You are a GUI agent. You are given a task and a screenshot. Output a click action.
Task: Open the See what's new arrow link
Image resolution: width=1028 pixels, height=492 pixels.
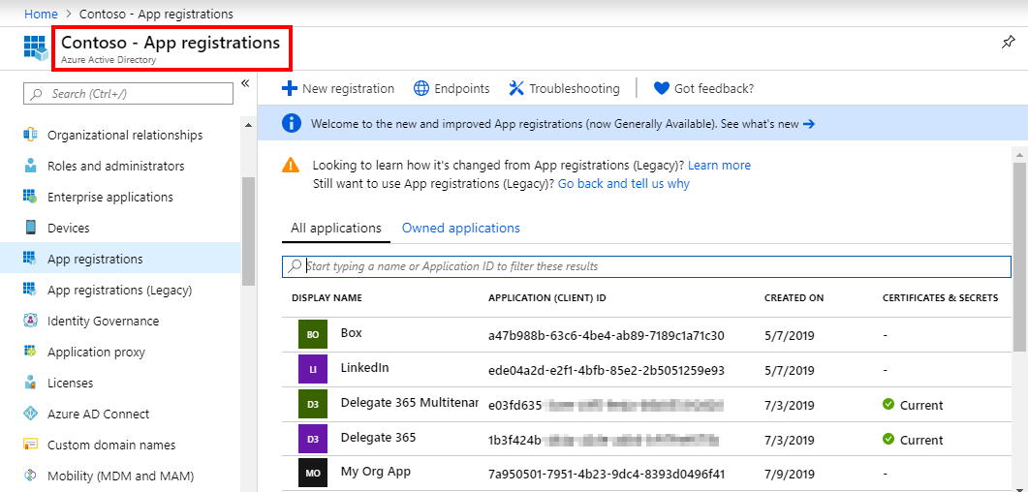[808, 124]
